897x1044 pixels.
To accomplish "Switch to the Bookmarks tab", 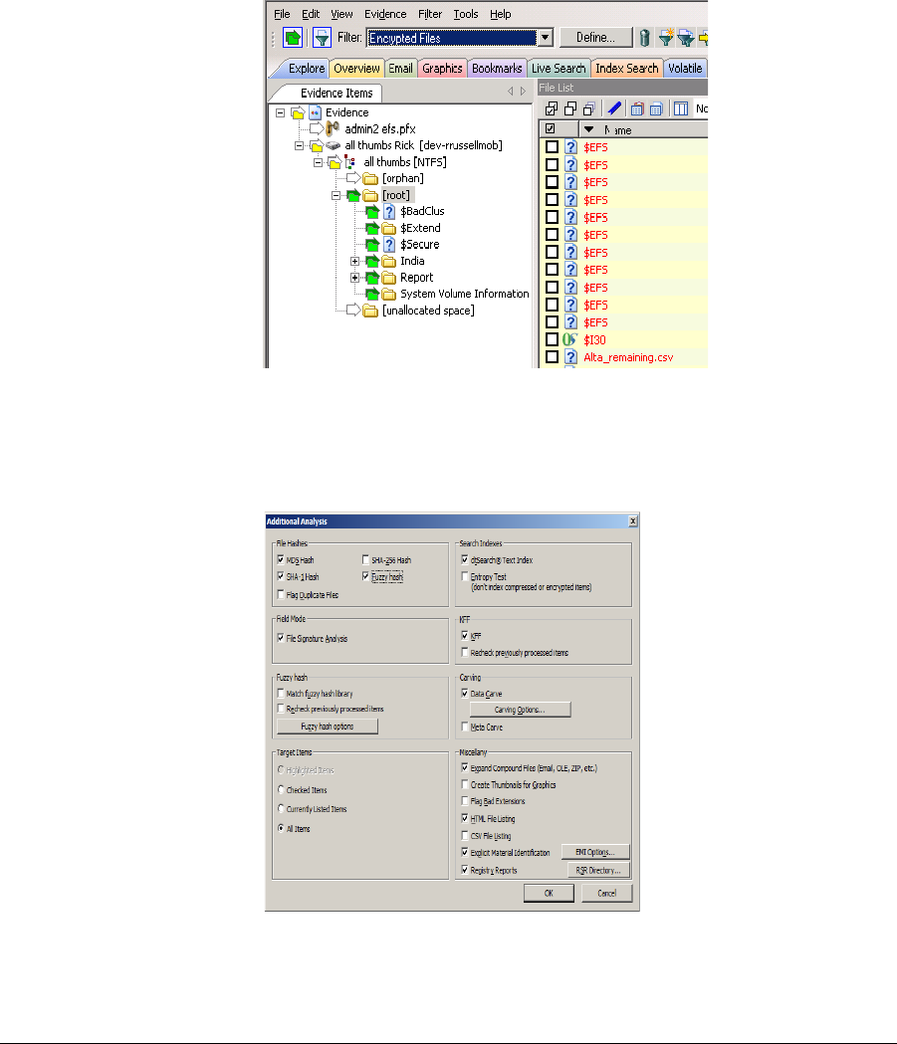I will coord(497,68).
